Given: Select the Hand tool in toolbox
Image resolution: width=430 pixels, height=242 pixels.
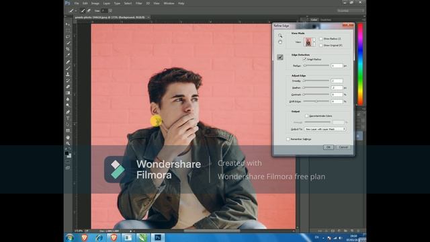Looking at the screenshot, I should 68,137.
